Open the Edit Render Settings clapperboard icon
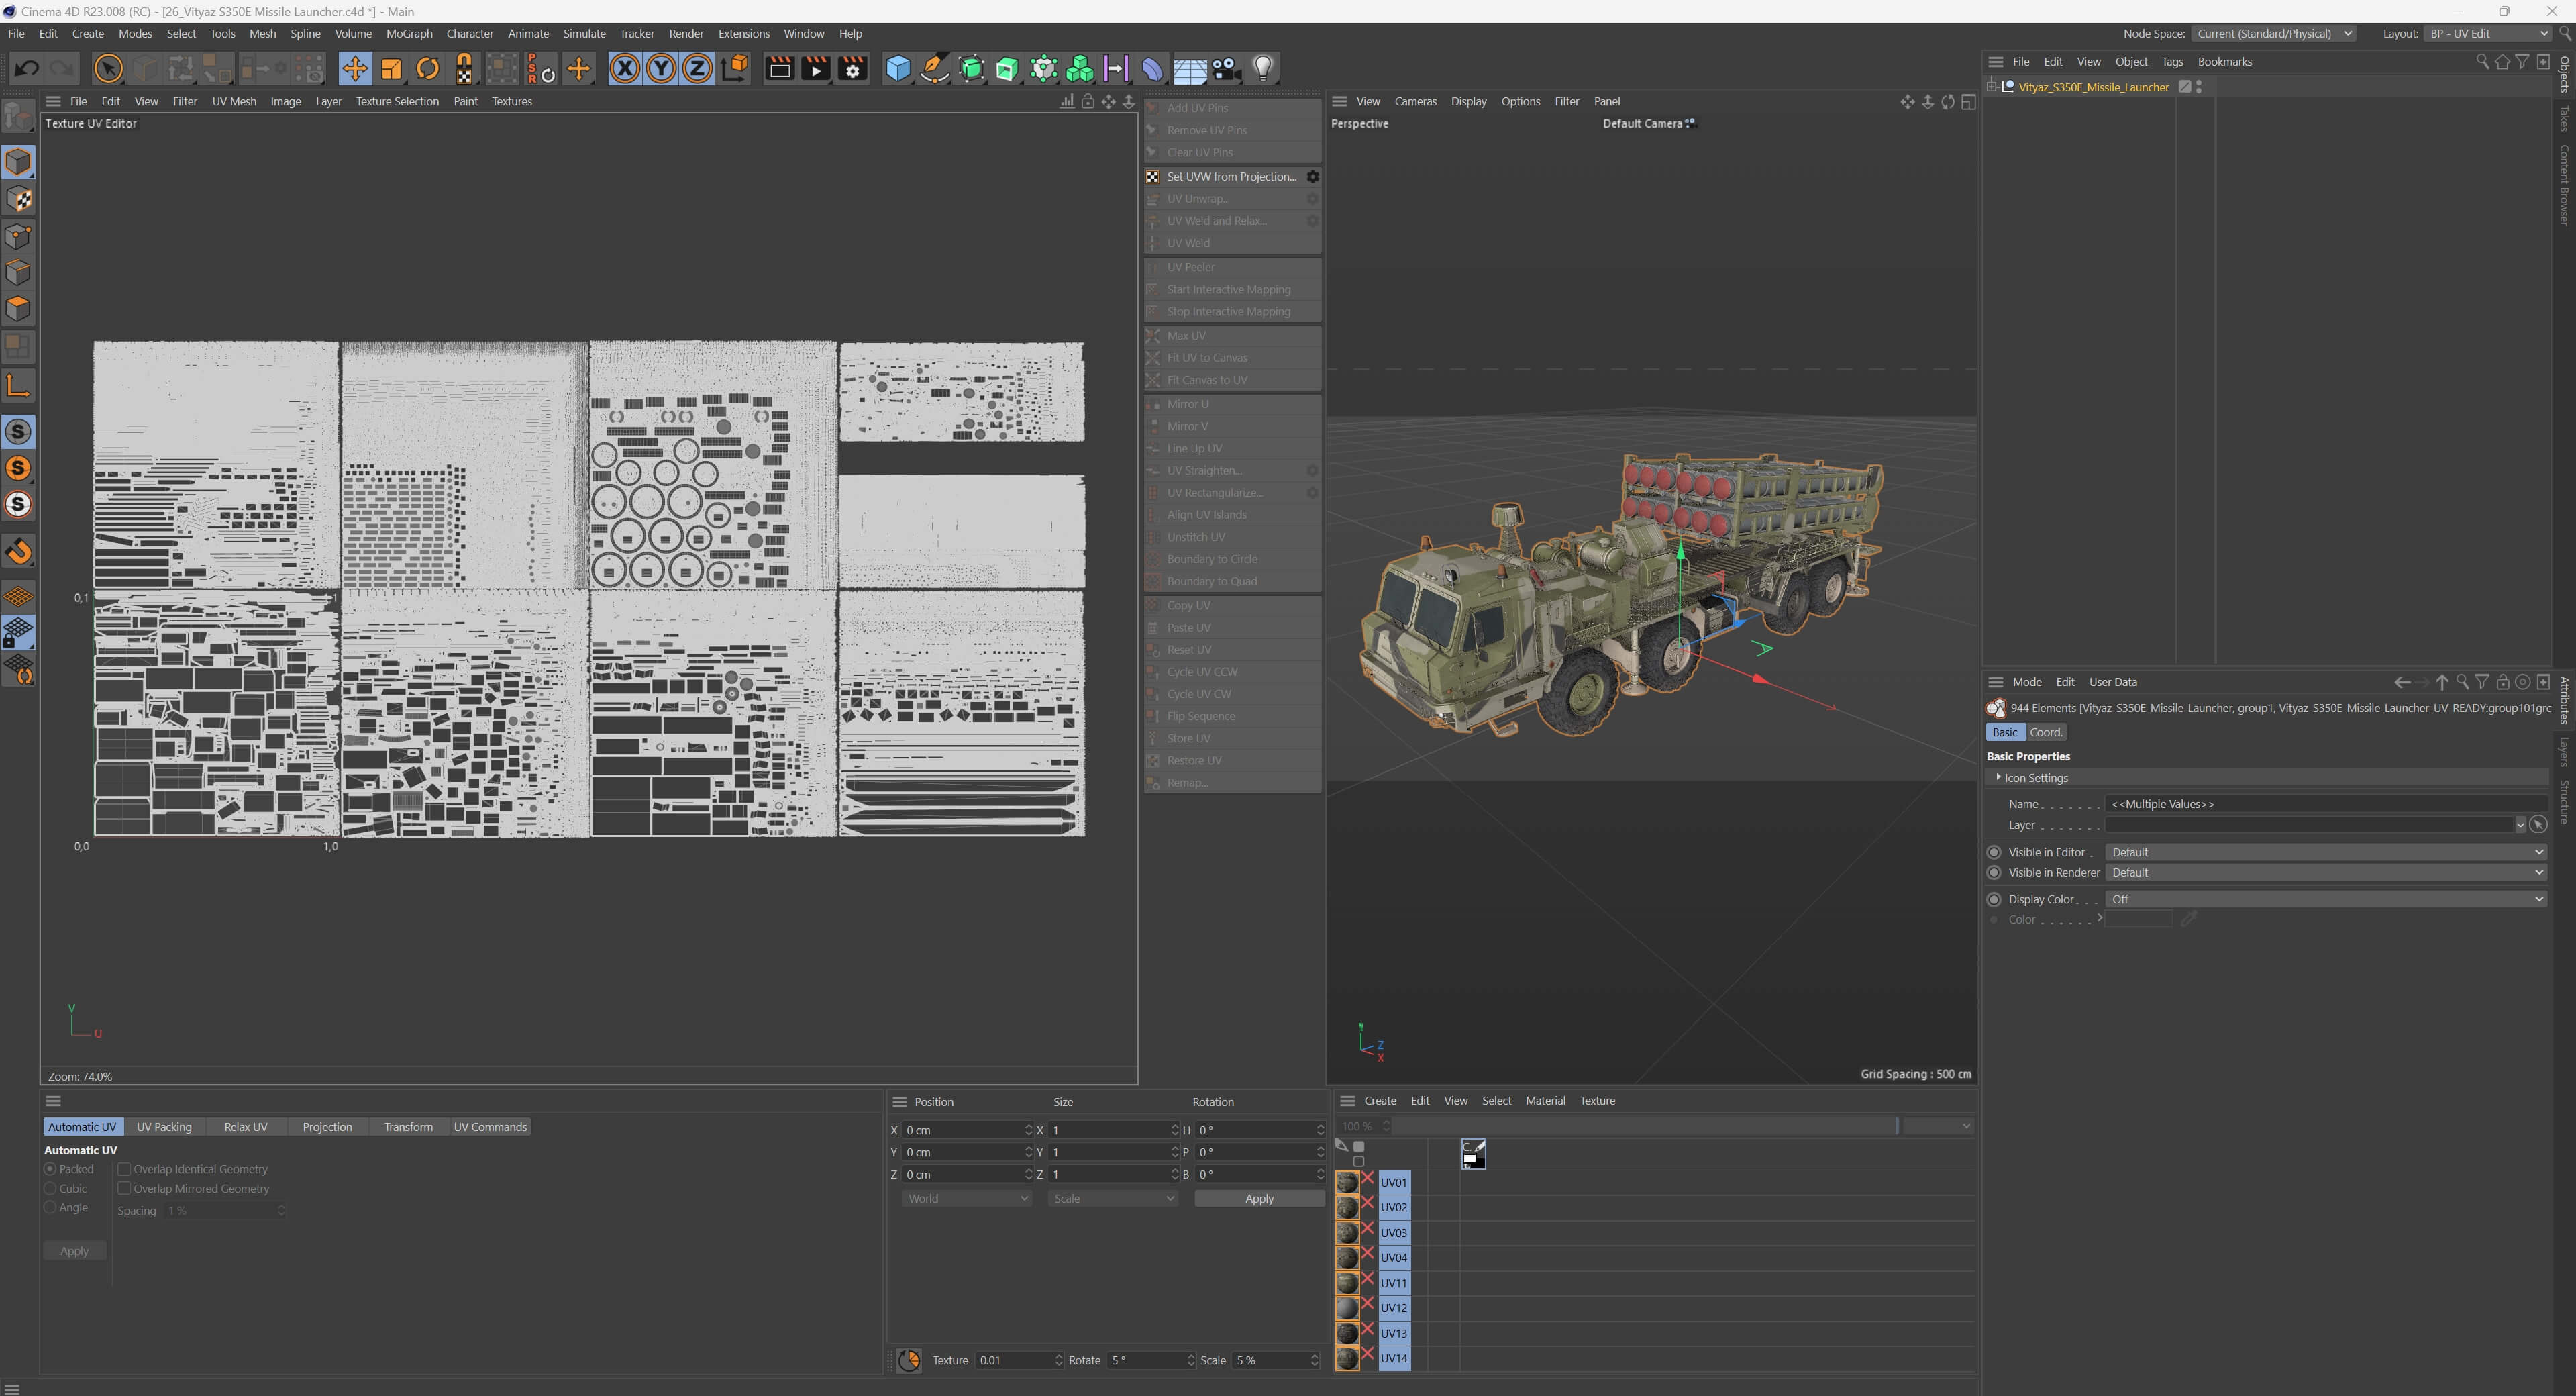Screen dimensions: 2576x1396 pyautogui.click(x=852, y=68)
